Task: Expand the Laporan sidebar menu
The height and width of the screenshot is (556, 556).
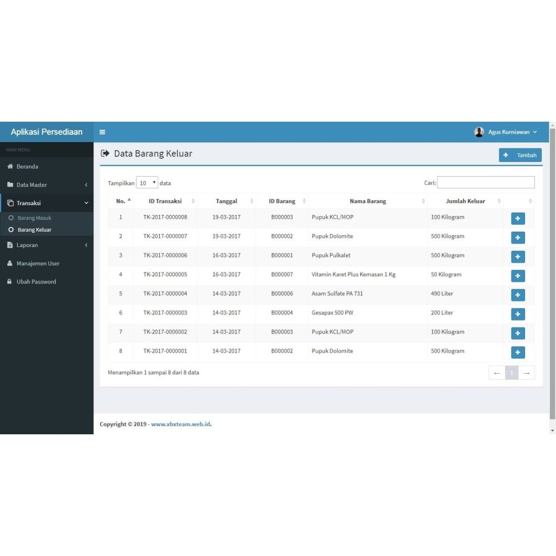Action: coord(46,245)
